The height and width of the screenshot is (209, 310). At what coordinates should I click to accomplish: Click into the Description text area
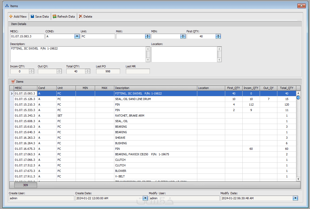[x=78, y=54]
